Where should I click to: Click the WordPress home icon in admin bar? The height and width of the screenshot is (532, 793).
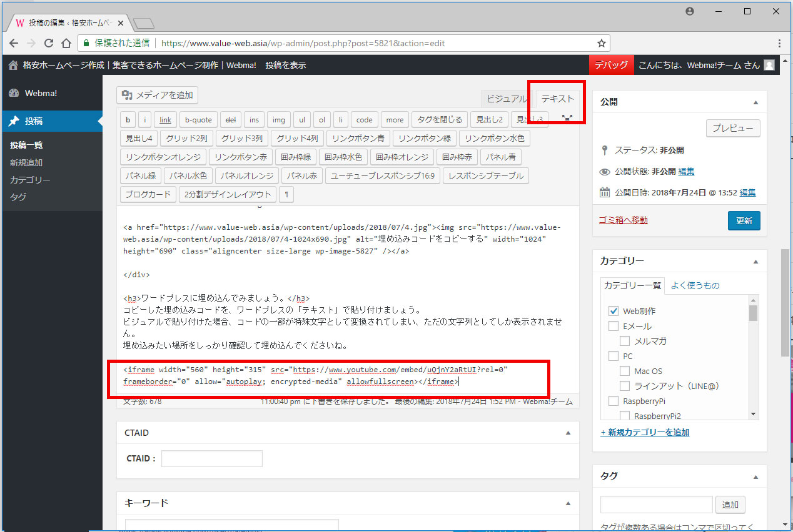click(13, 65)
